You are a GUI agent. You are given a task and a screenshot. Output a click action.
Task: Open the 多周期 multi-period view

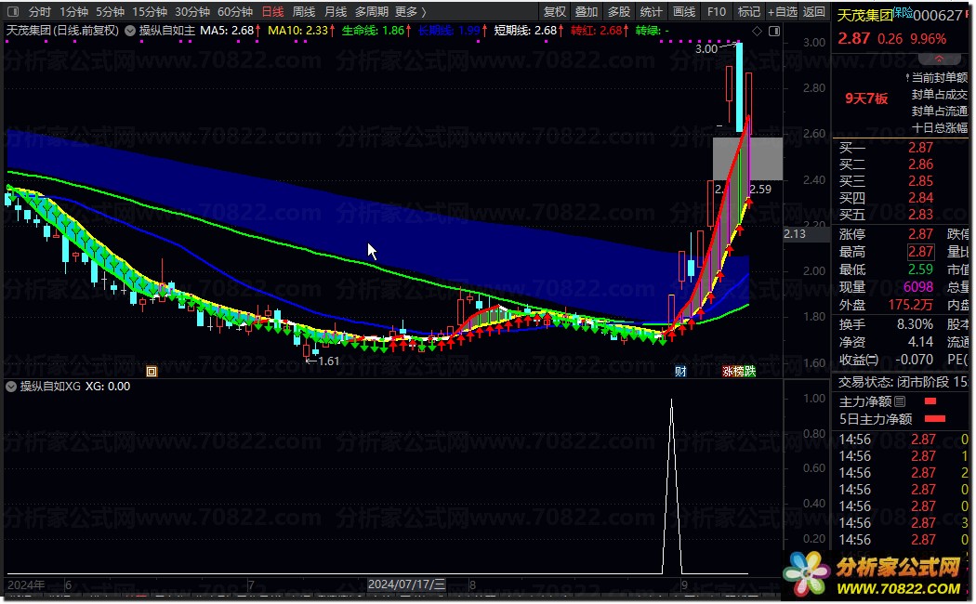click(372, 11)
